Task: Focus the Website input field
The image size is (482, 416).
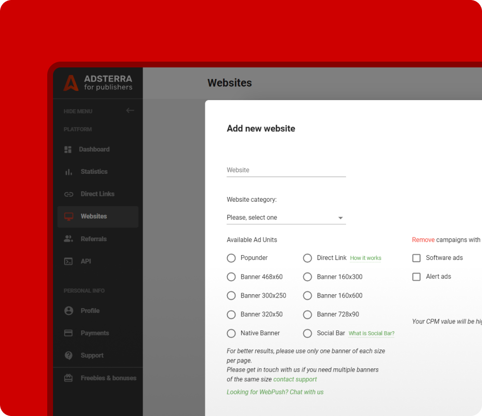Action: point(286,170)
